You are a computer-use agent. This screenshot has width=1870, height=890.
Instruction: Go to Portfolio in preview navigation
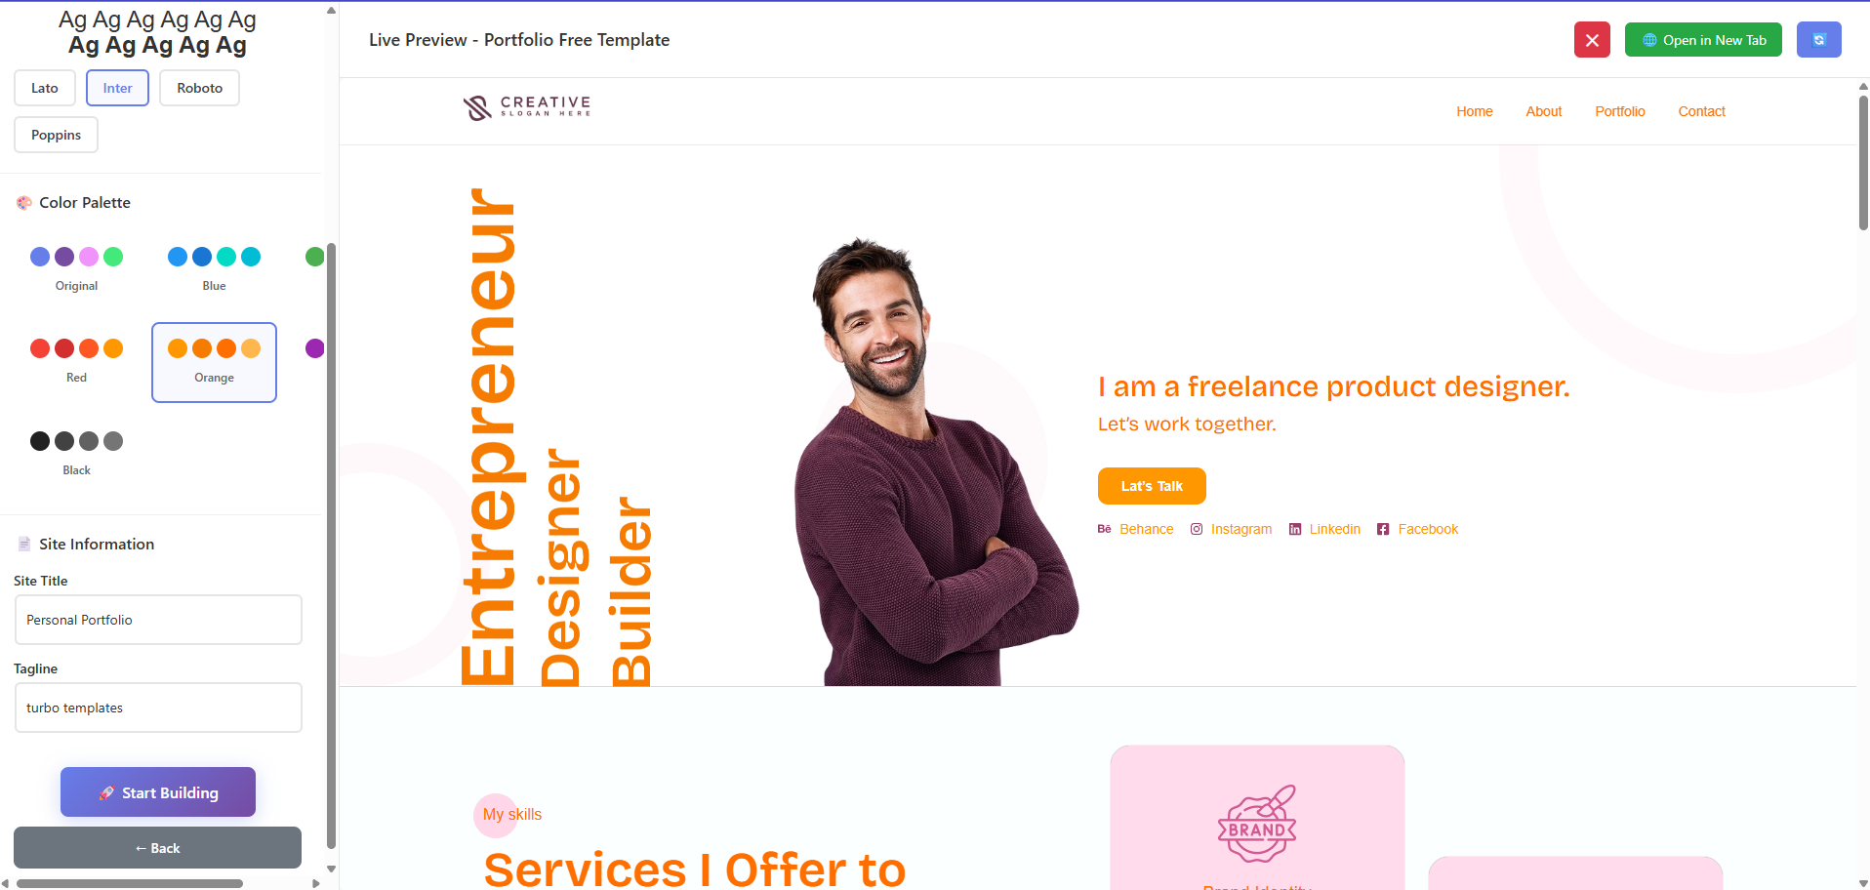pos(1620,111)
